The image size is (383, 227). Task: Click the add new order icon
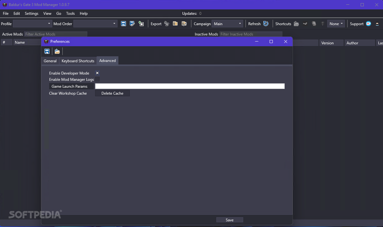141,24
